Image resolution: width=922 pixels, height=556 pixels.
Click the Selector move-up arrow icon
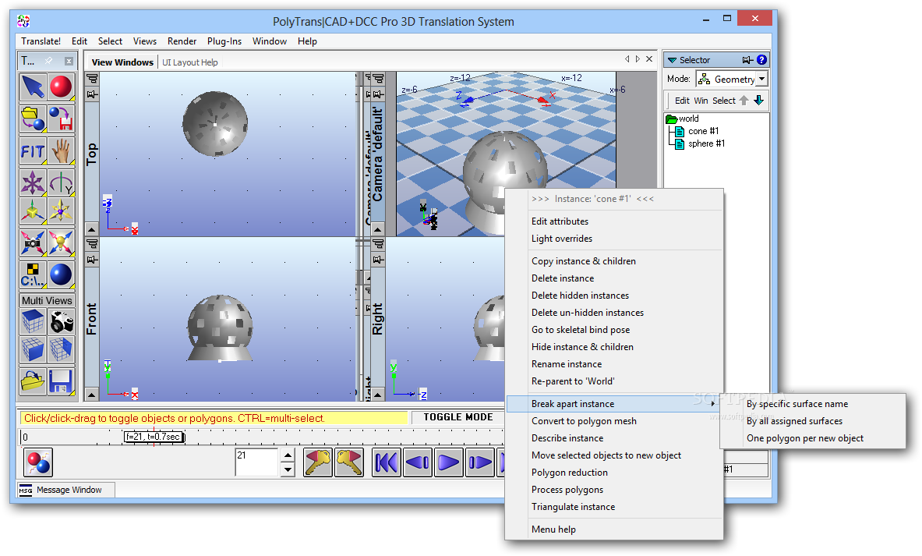click(744, 101)
